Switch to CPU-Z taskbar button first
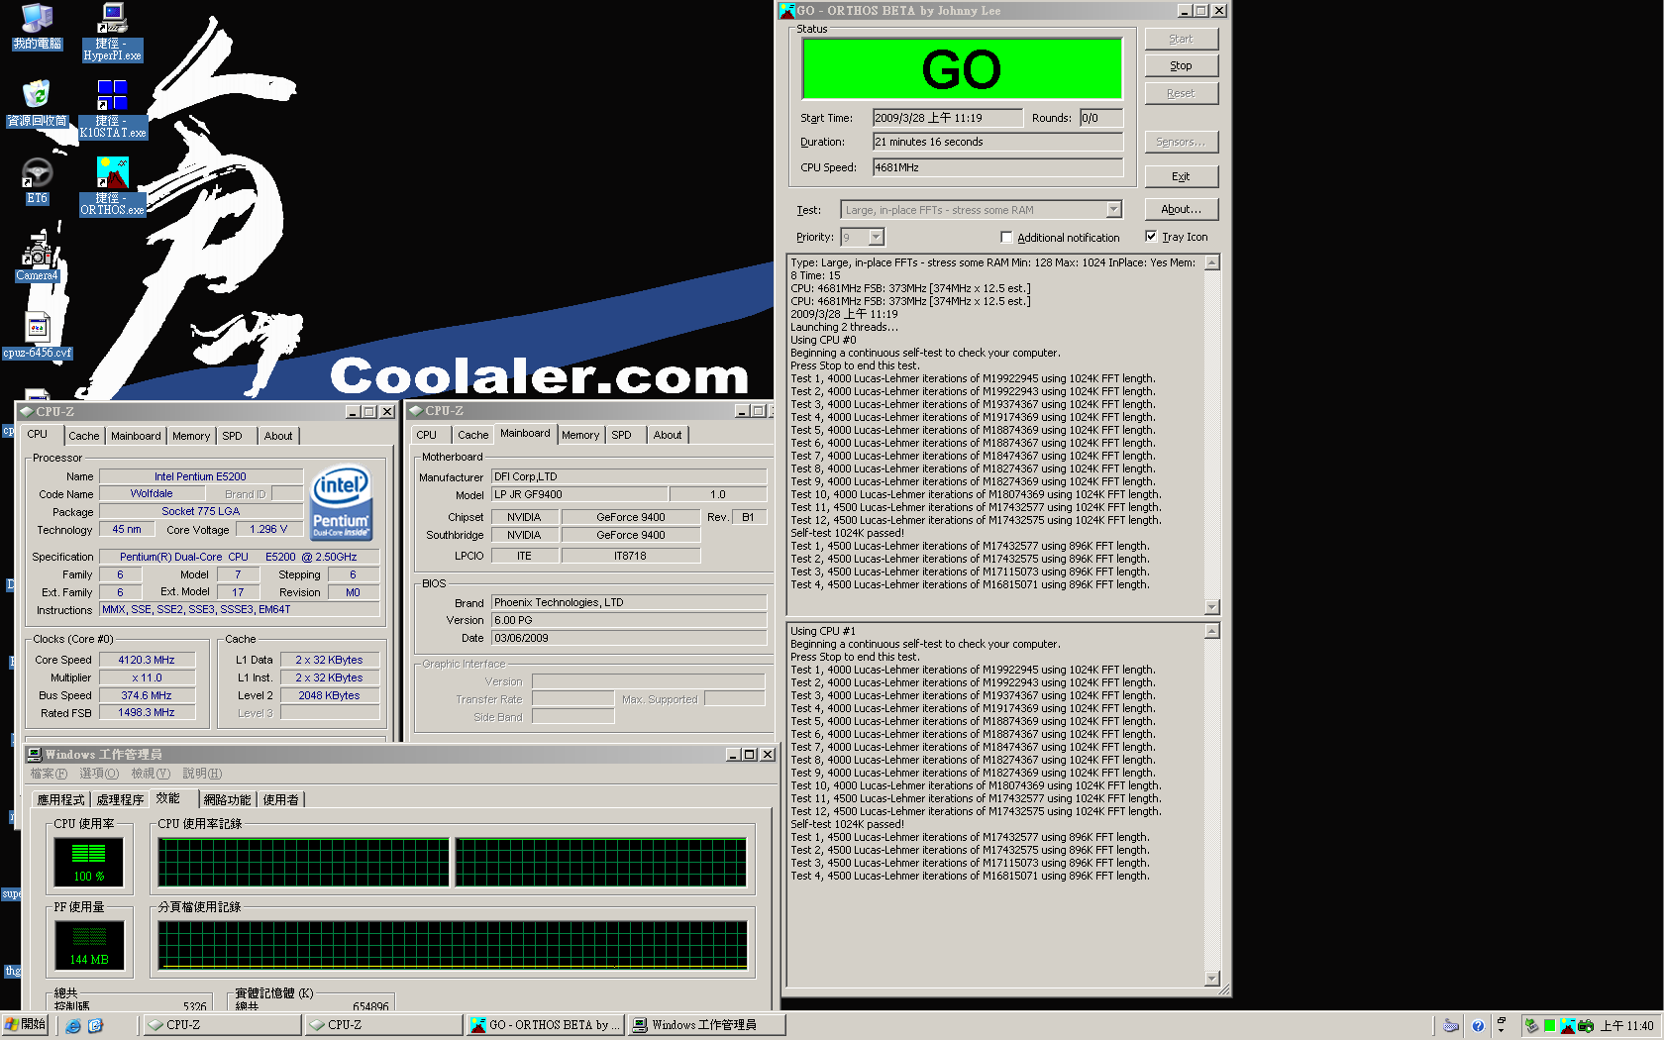The height and width of the screenshot is (1040, 1664). [x=222, y=1025]
